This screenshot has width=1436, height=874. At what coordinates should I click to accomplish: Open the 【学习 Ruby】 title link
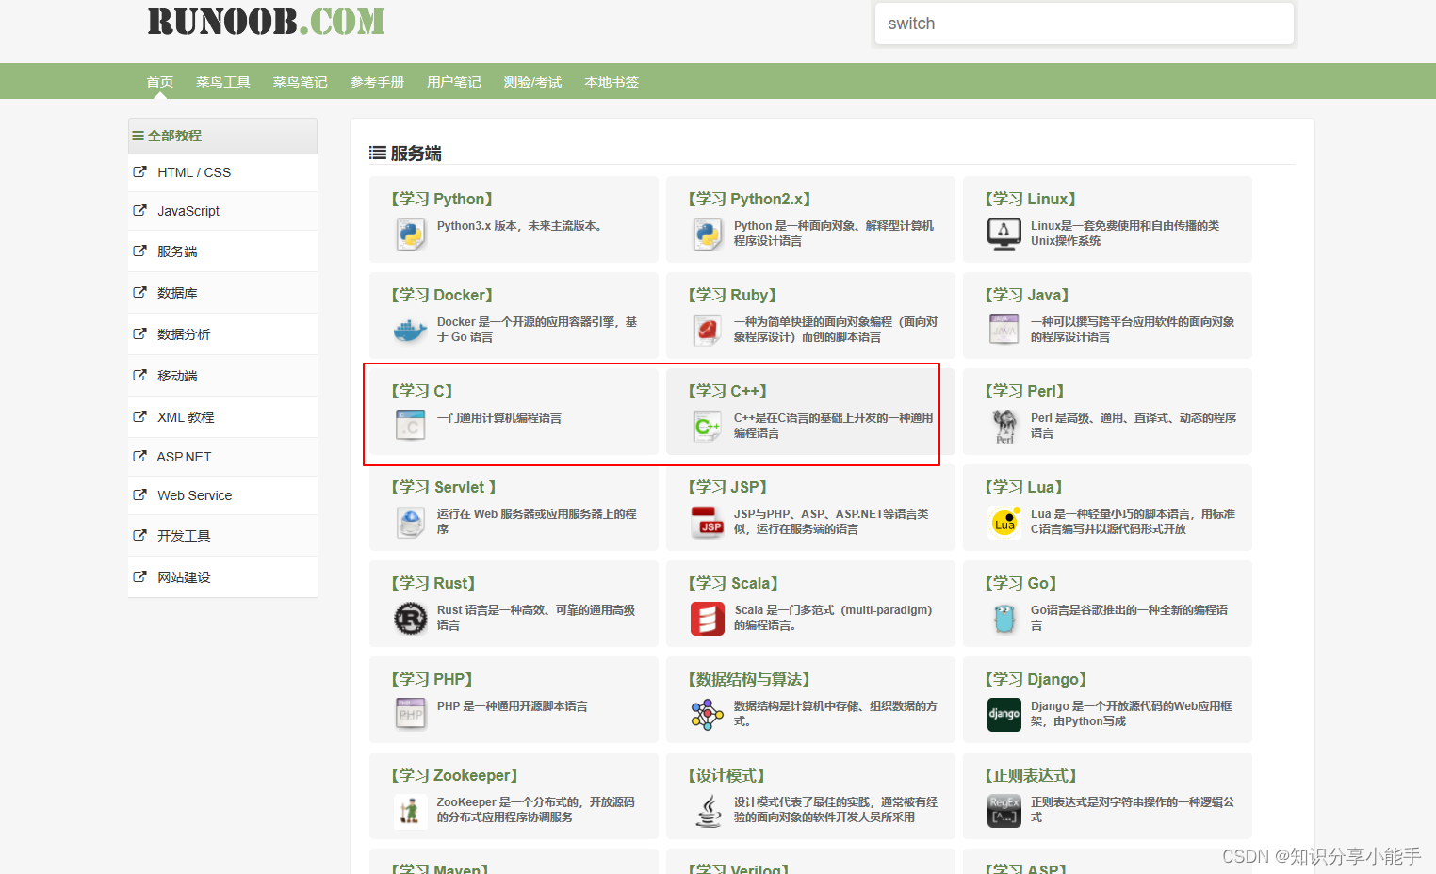tap(732, 295)
